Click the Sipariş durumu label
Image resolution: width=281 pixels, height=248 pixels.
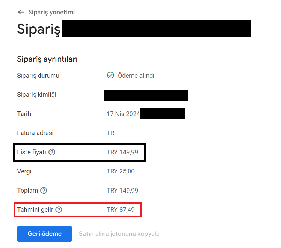point(38,76)
